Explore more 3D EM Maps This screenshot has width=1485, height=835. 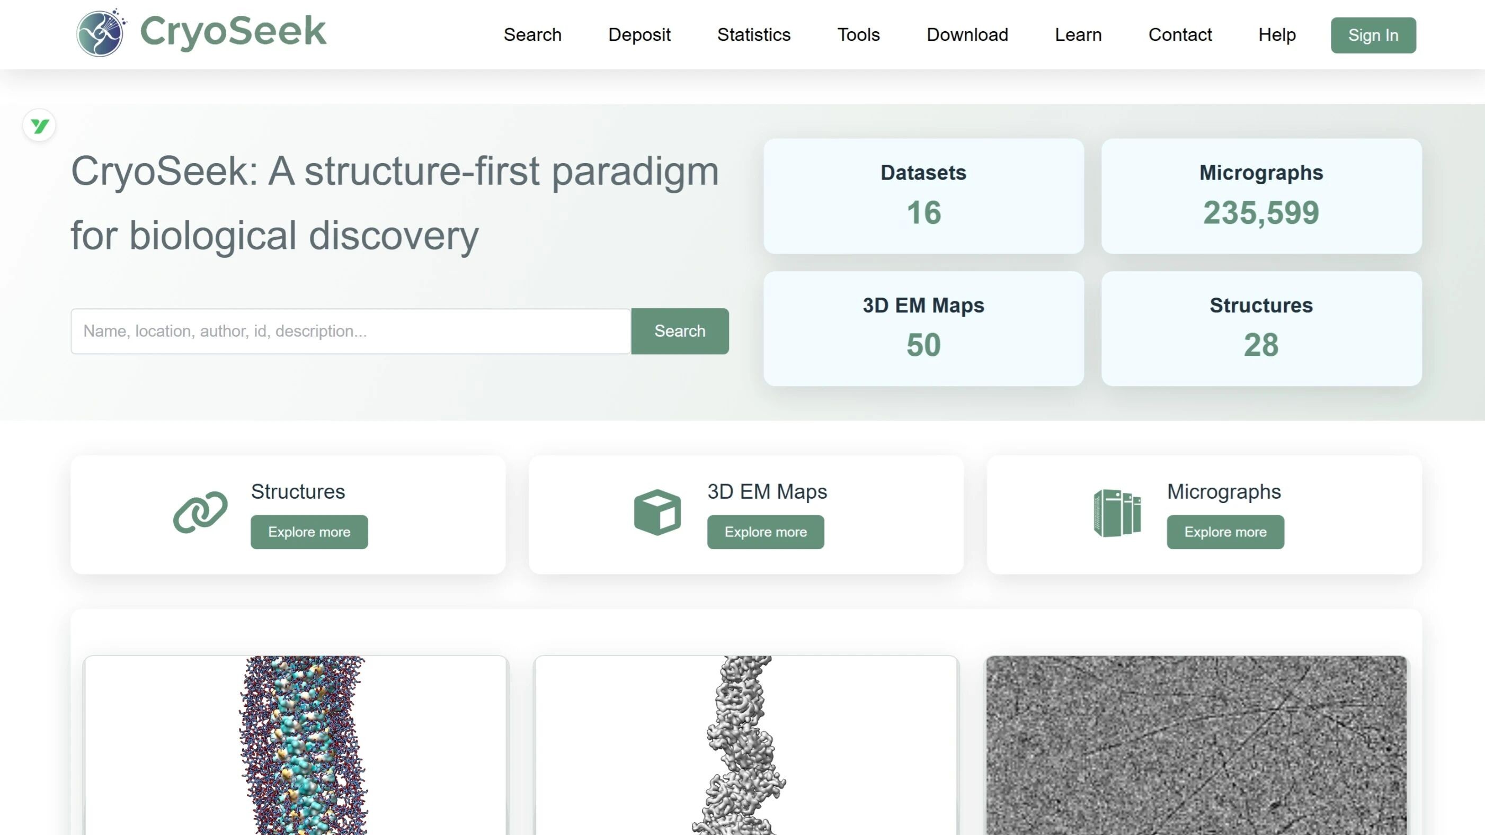tap(765, 531)
